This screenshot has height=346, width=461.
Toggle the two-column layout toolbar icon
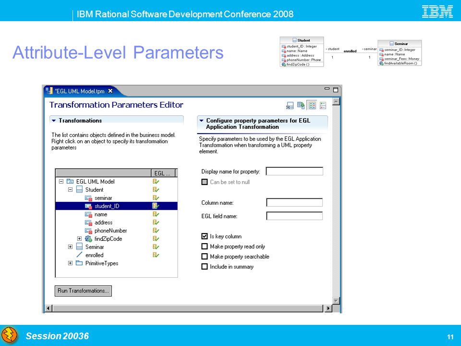(x=312, y=105)
